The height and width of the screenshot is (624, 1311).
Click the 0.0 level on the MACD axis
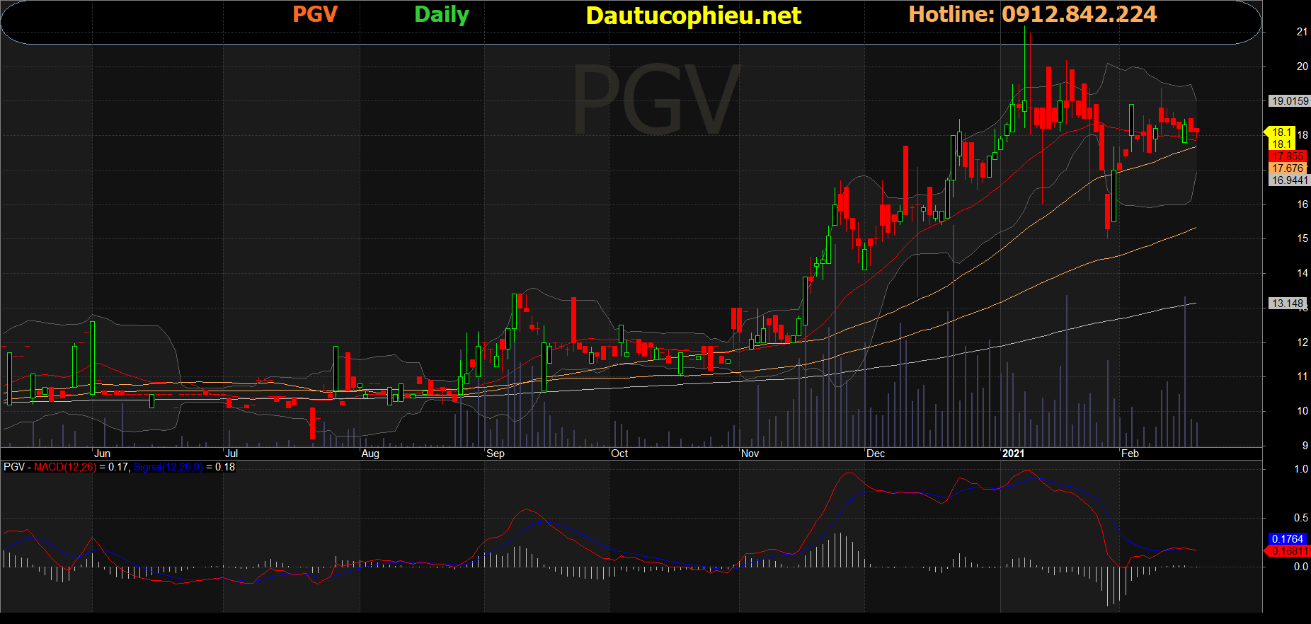tap(1301, 567)
